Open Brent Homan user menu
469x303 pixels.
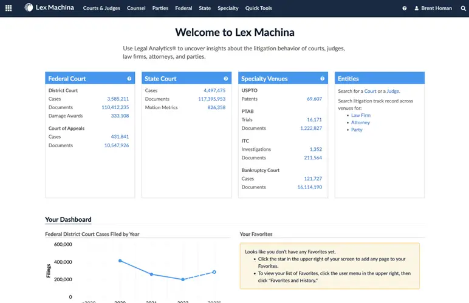point(434,8)
